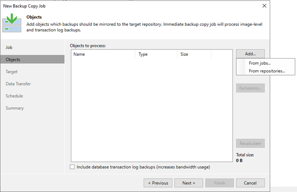Image resolution: width=297 pixels, height=192 pixels.
Task: Go back with the Previous button
Action: 158,183
